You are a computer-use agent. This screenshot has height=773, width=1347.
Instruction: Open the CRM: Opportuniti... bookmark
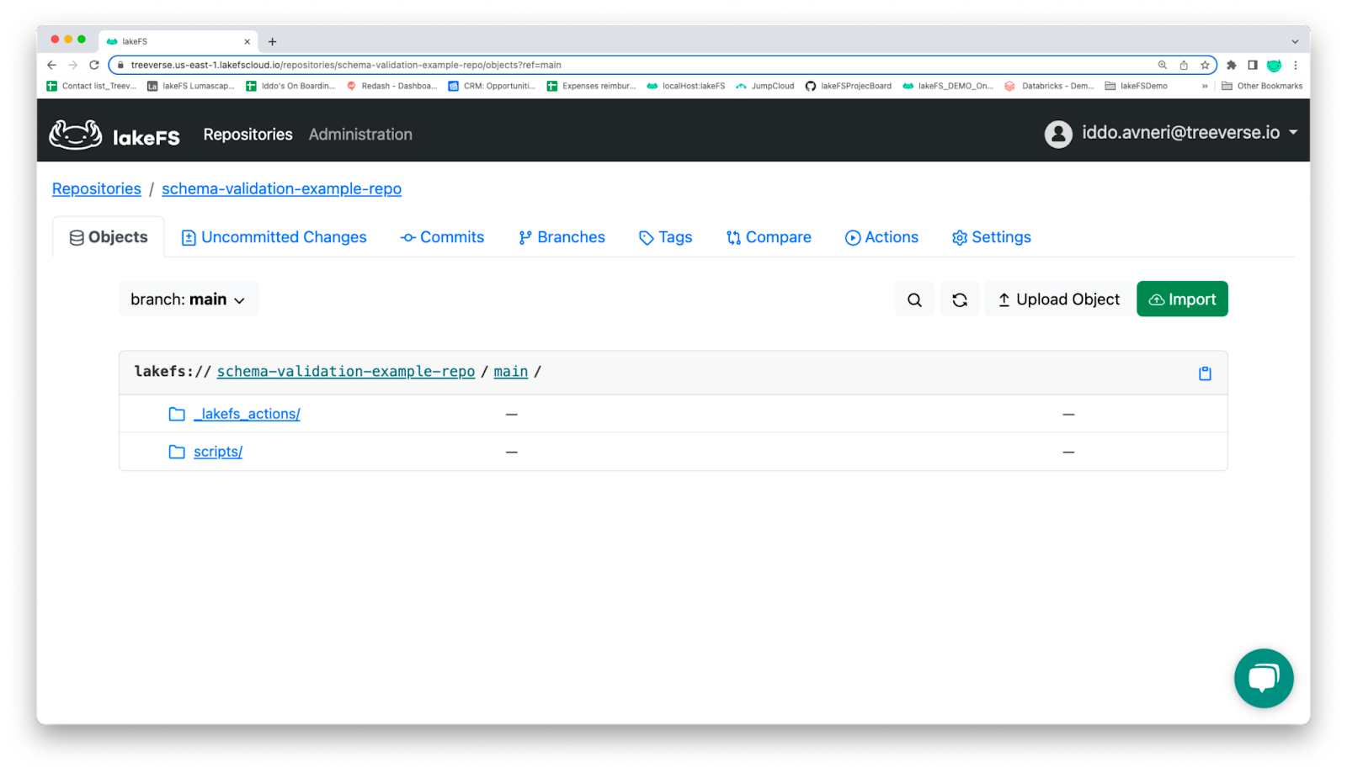pyautogui.click(x=492, y=86)
